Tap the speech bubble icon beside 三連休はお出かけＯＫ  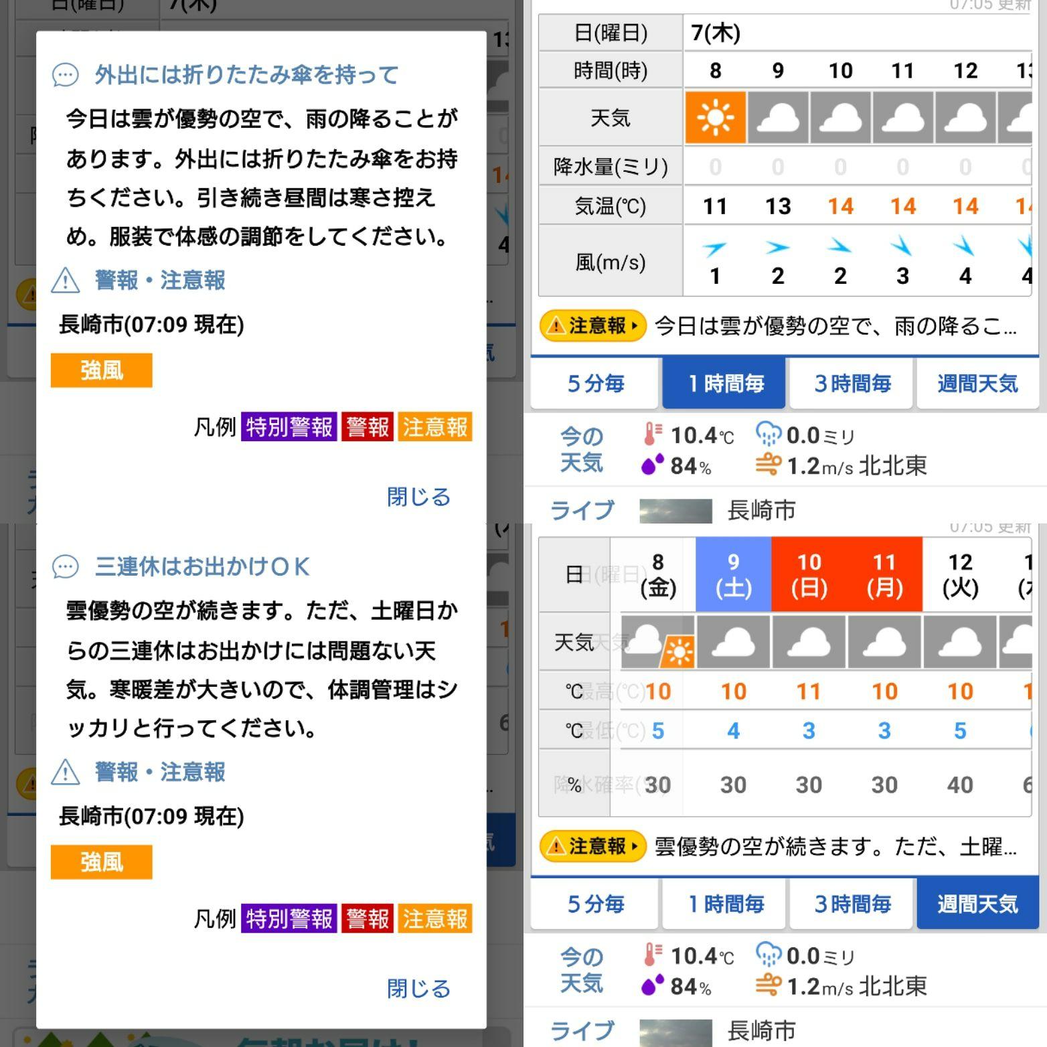pyautogui.click(x=65, y=566)
